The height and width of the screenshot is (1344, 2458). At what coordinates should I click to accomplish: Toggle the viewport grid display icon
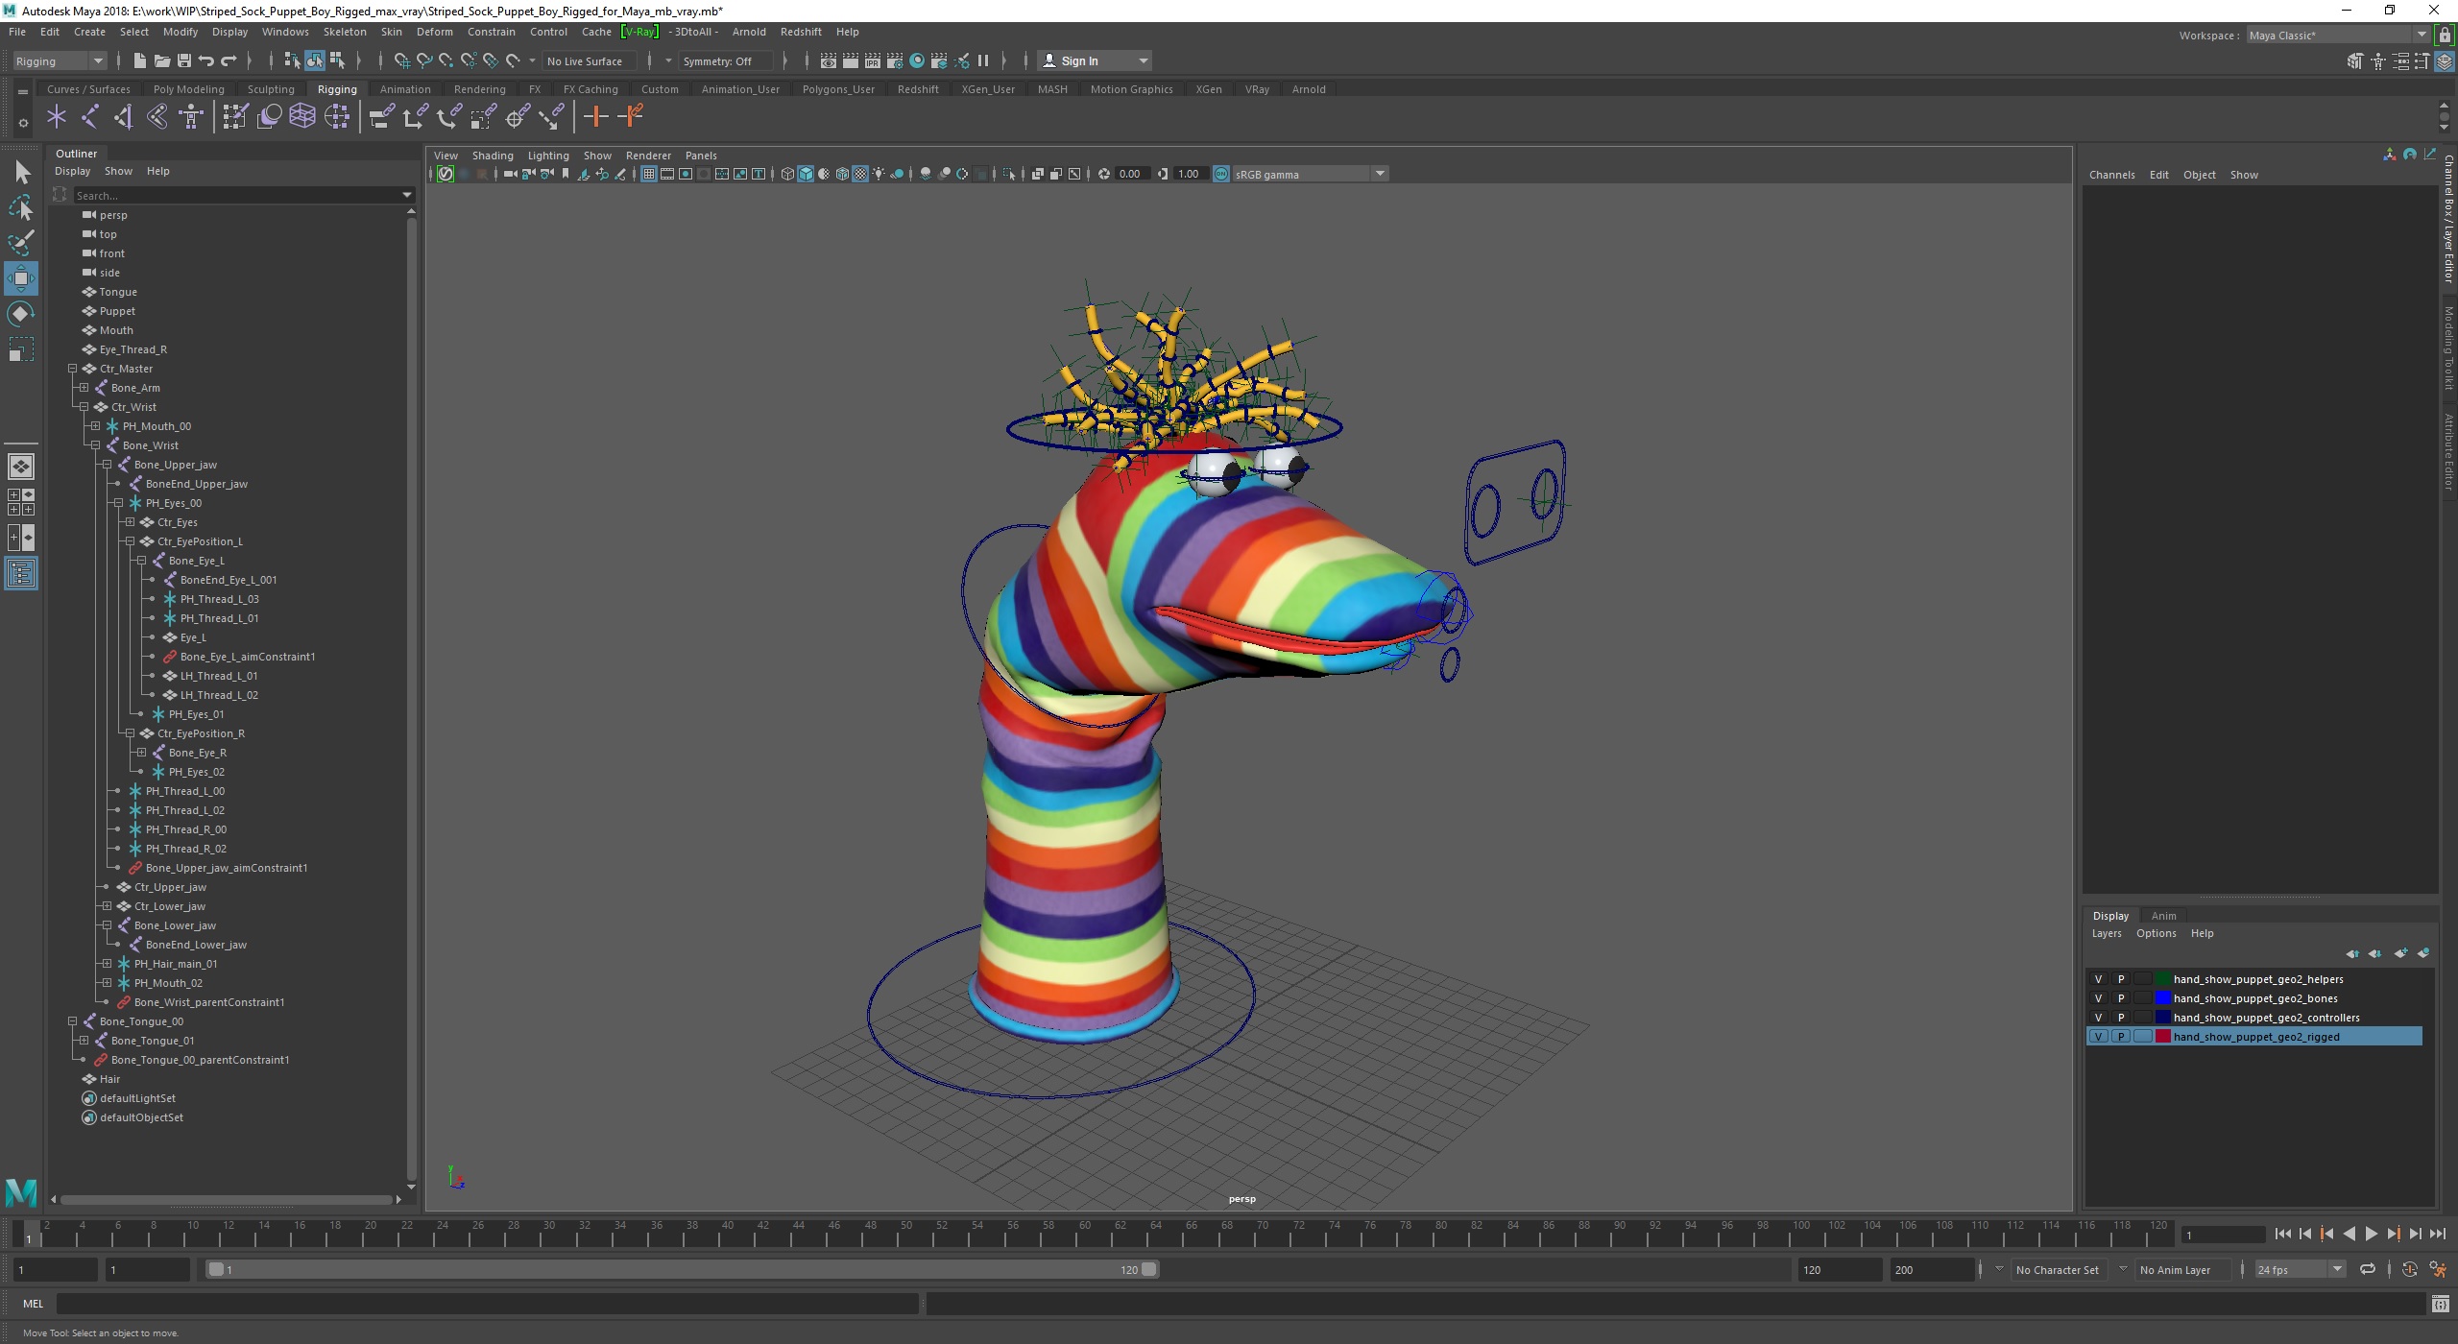click(x=649, y=174)
